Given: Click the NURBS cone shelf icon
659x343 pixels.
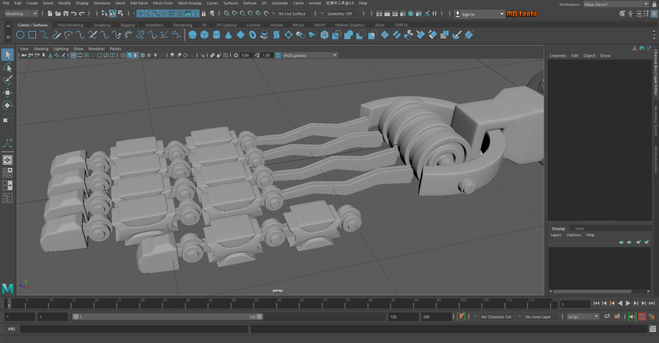Looking at the screenshot, I should pyautogui.click(x=228, y=35).
